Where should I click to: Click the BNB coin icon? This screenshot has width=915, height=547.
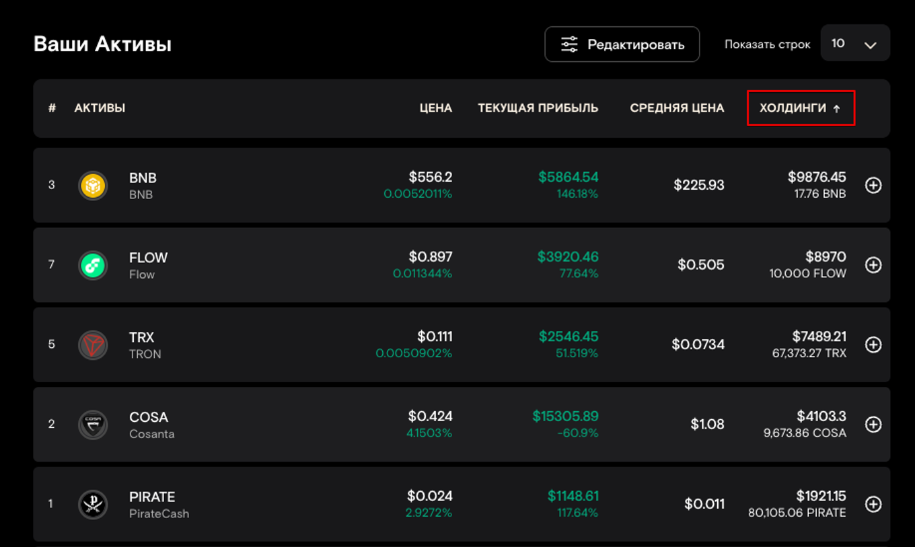click(x=93, y=186)
